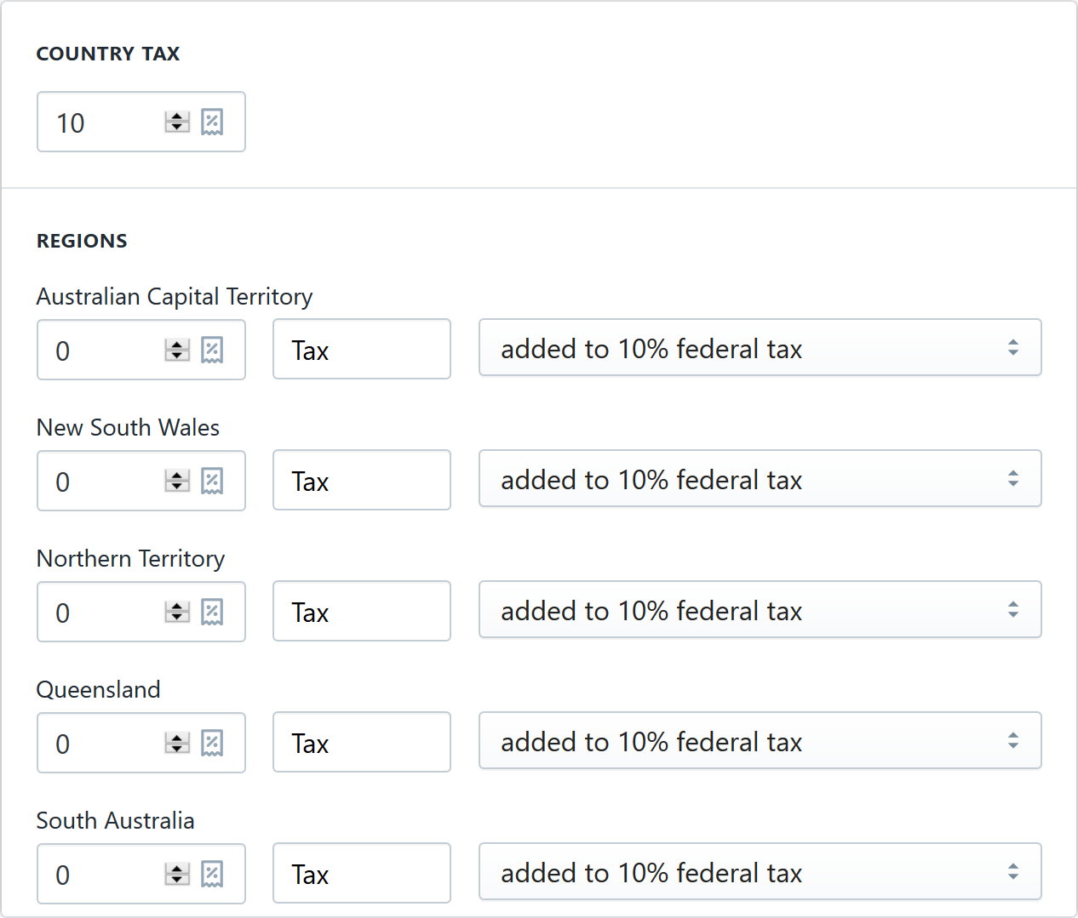1078x918 pixels.
Task: Increment Country Tax with the stepper up arrow
Action: [176, 117]
